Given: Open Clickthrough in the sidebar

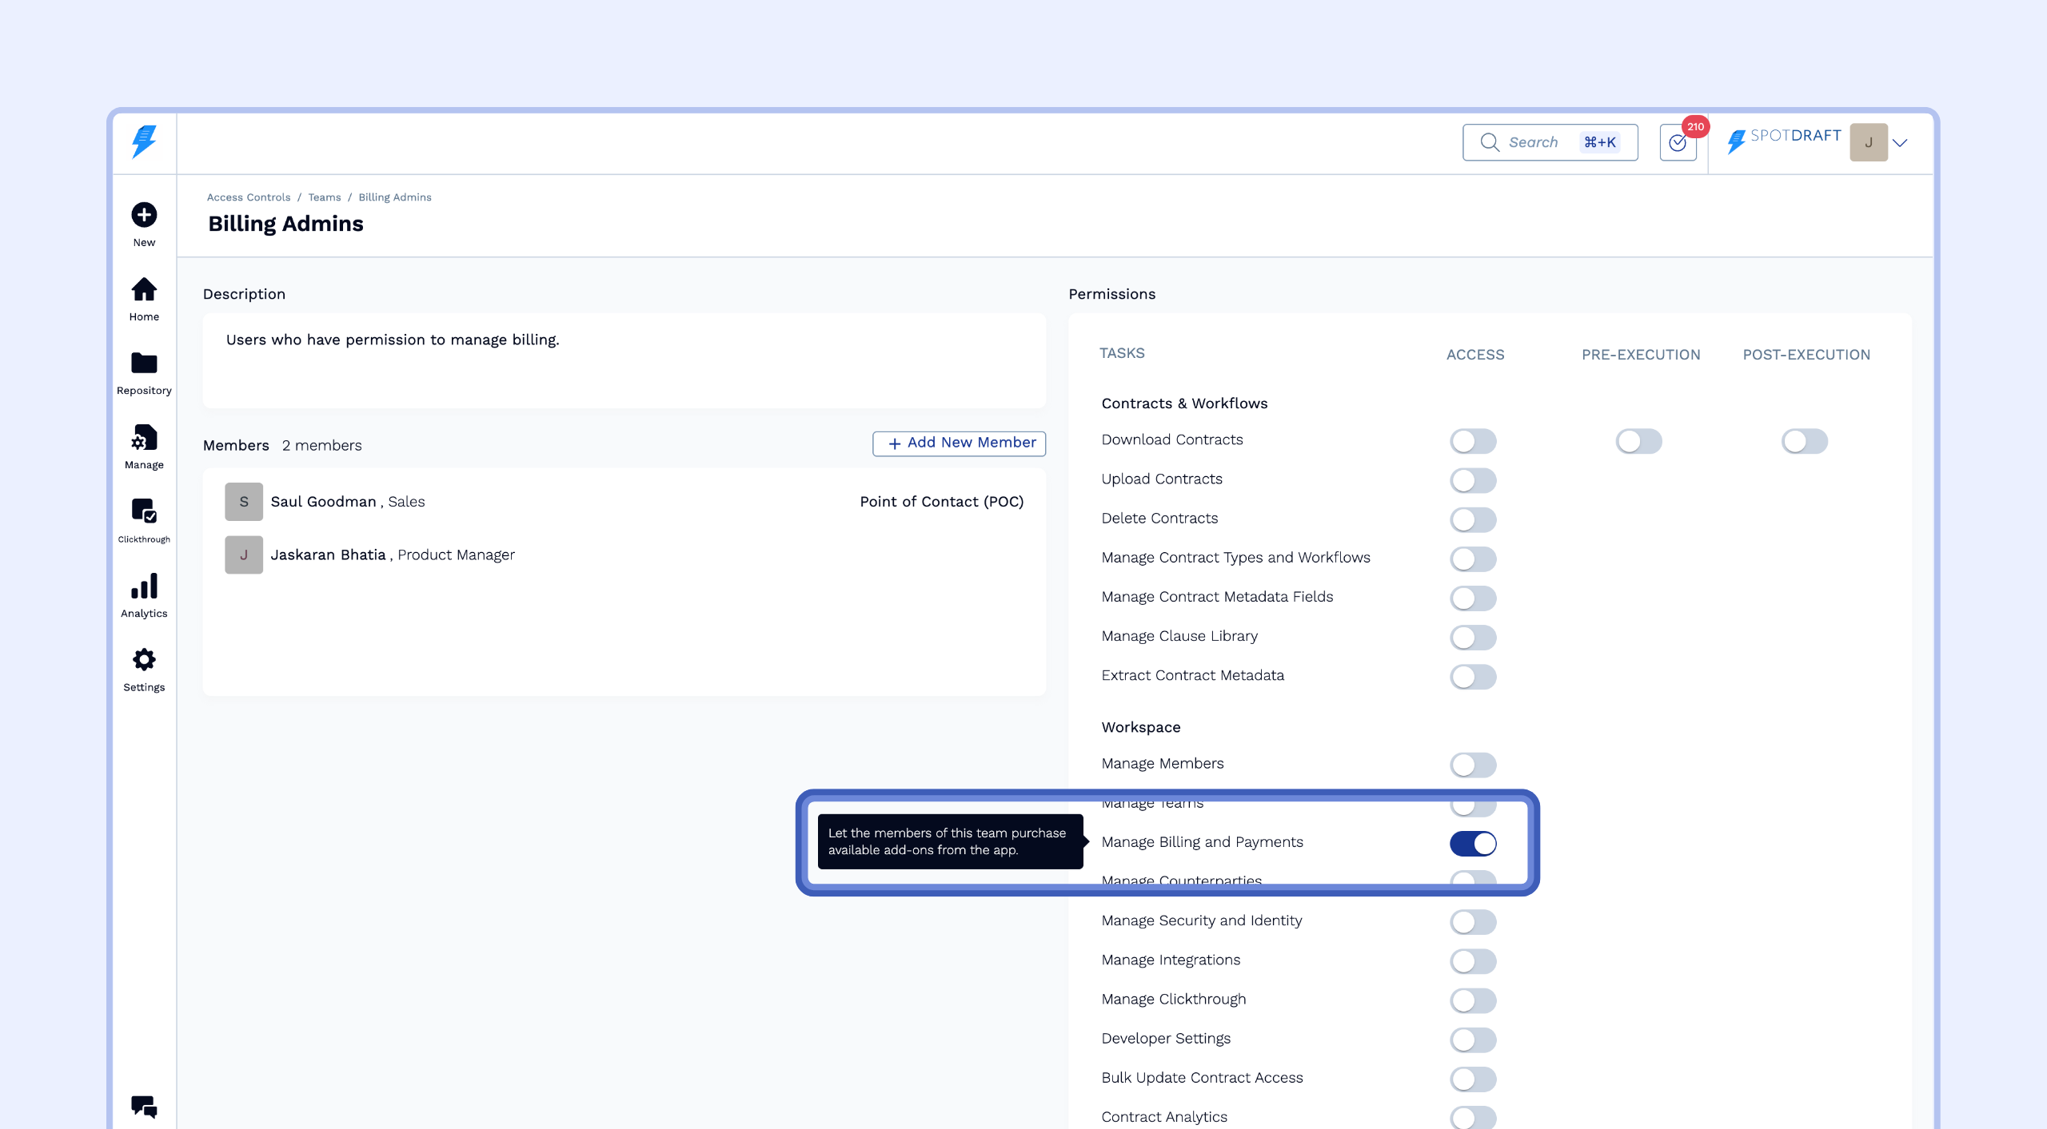Looking at the screenshot, I should [144, 511].
